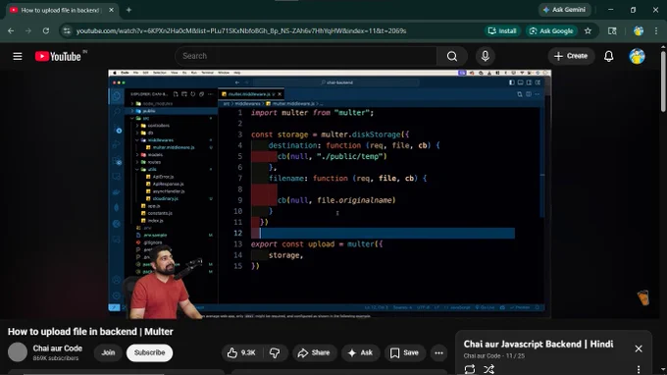Install the YouTube app via Install
667x375 pixels.
coord(502,31)
